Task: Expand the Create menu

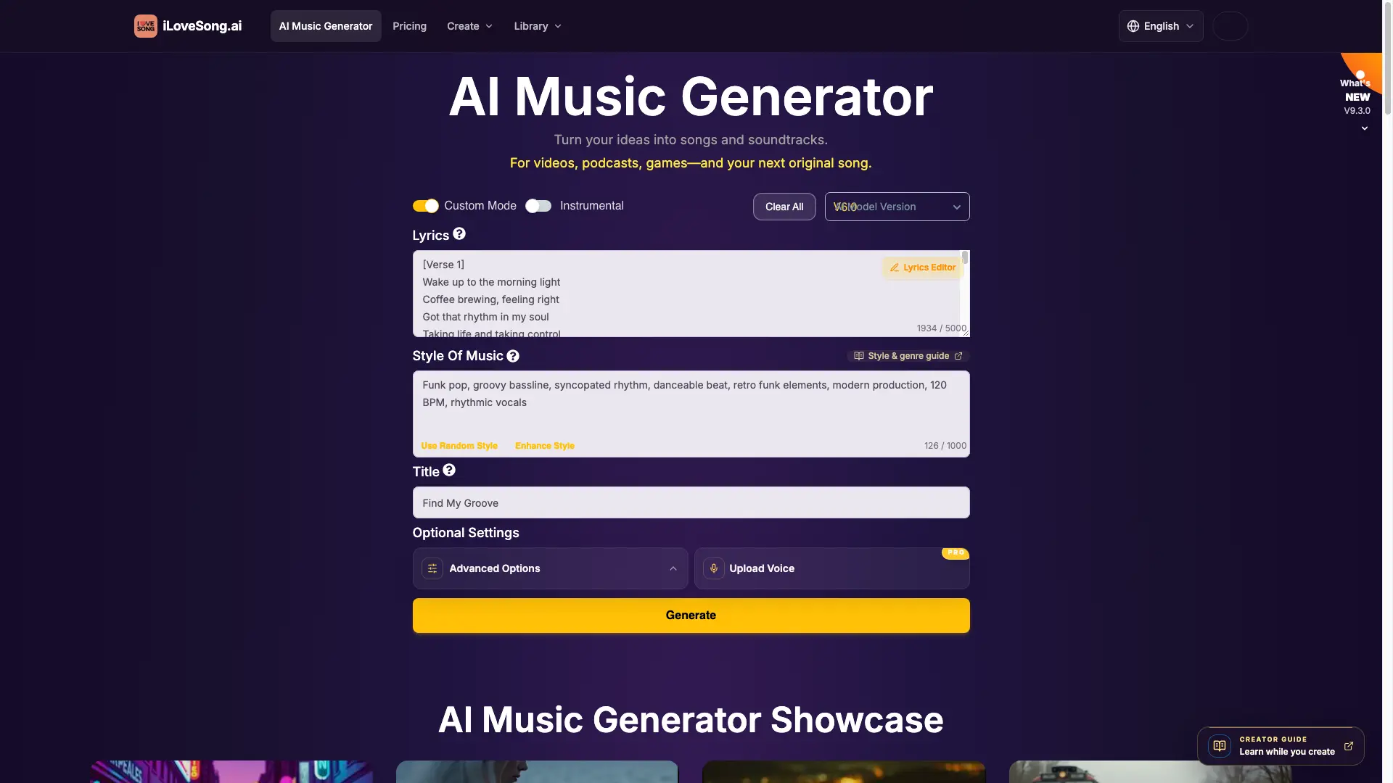Action: click(x=470, y=26)
